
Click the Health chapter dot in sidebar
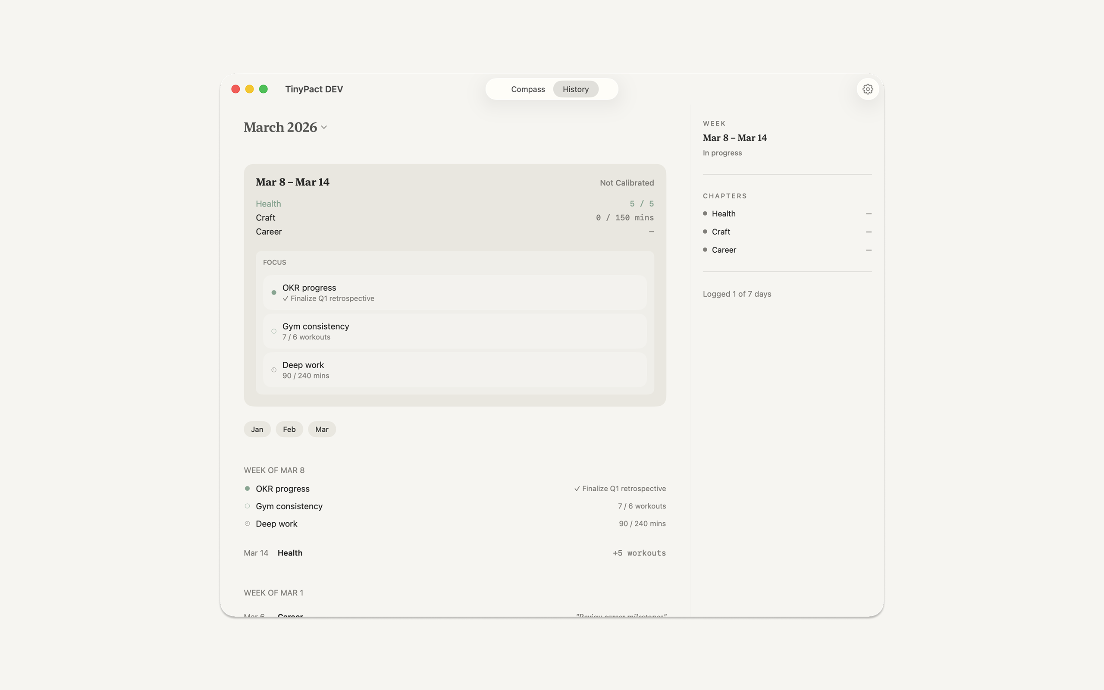click(x=705, y=213)
